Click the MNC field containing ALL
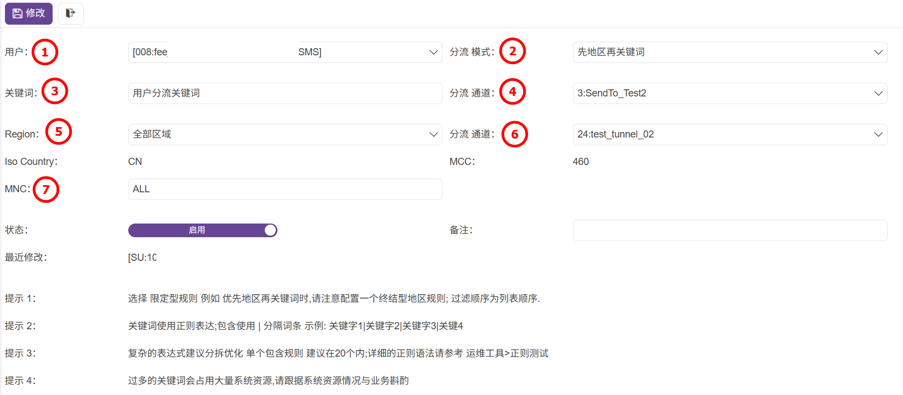This screenshot has height=395, width=903. click(x=285, y=189)
